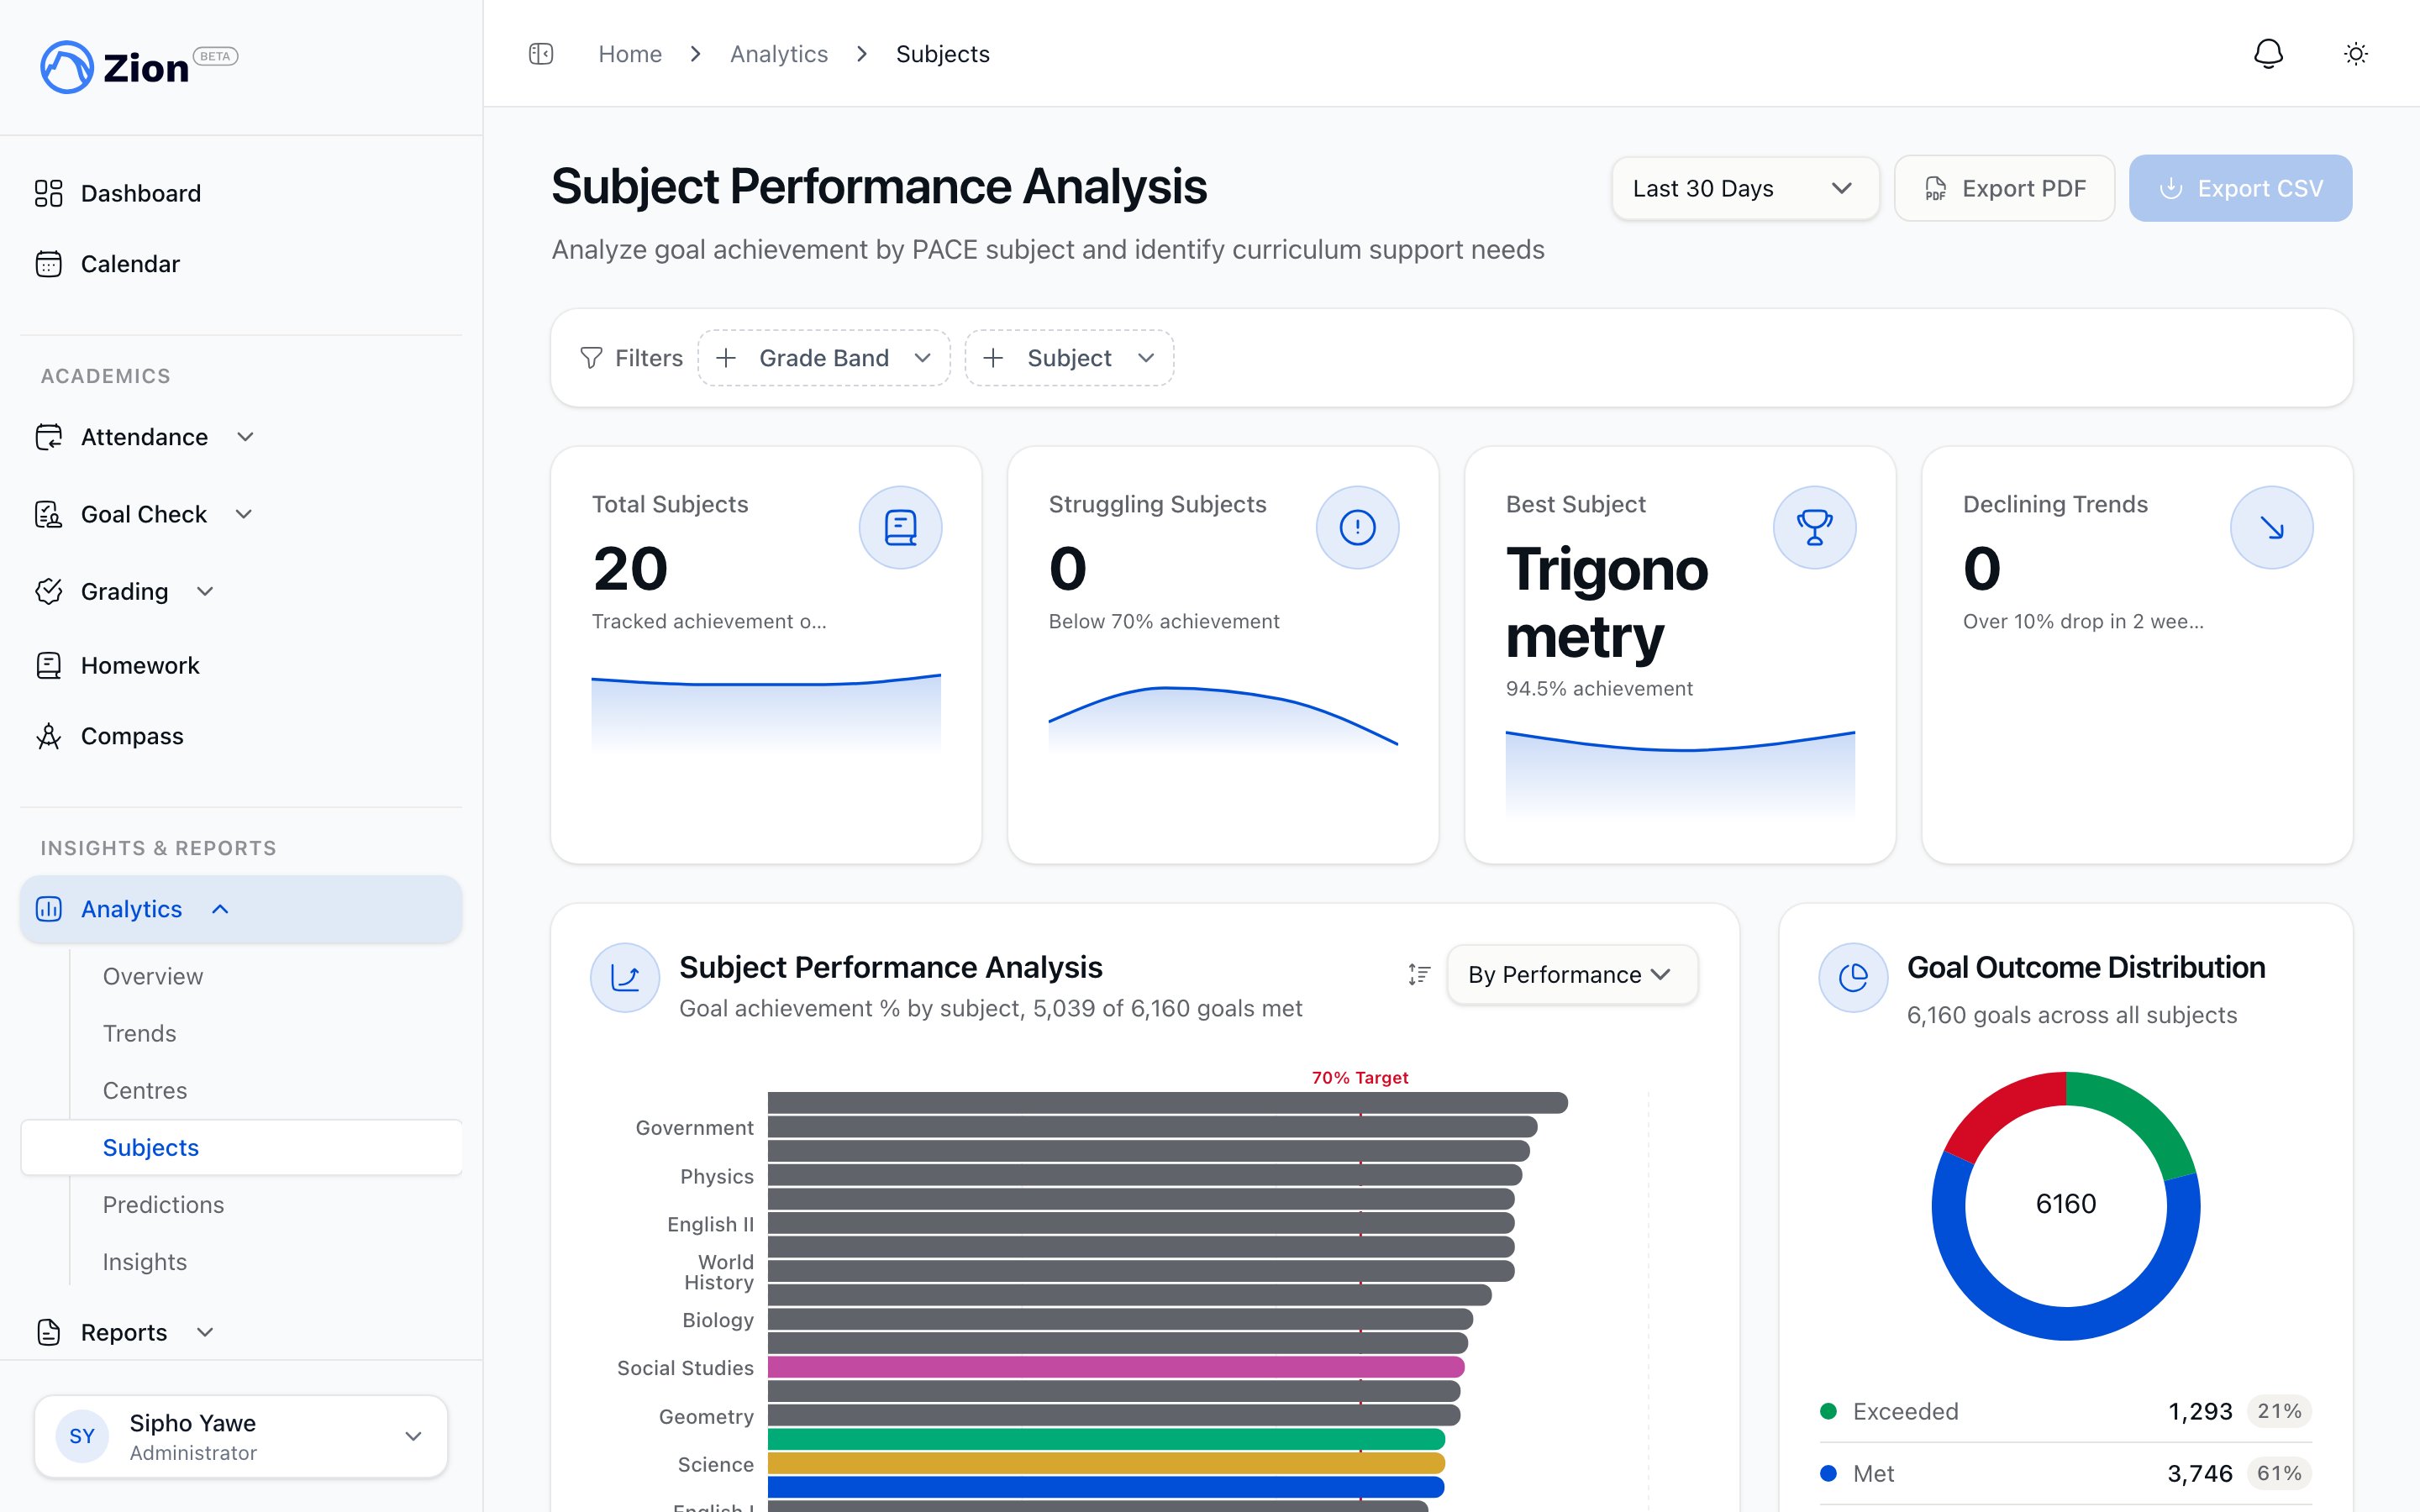This screenshot has width=2420, height=1512.
Task: Click the Best Subject trophy icon
Action: 1814,527
